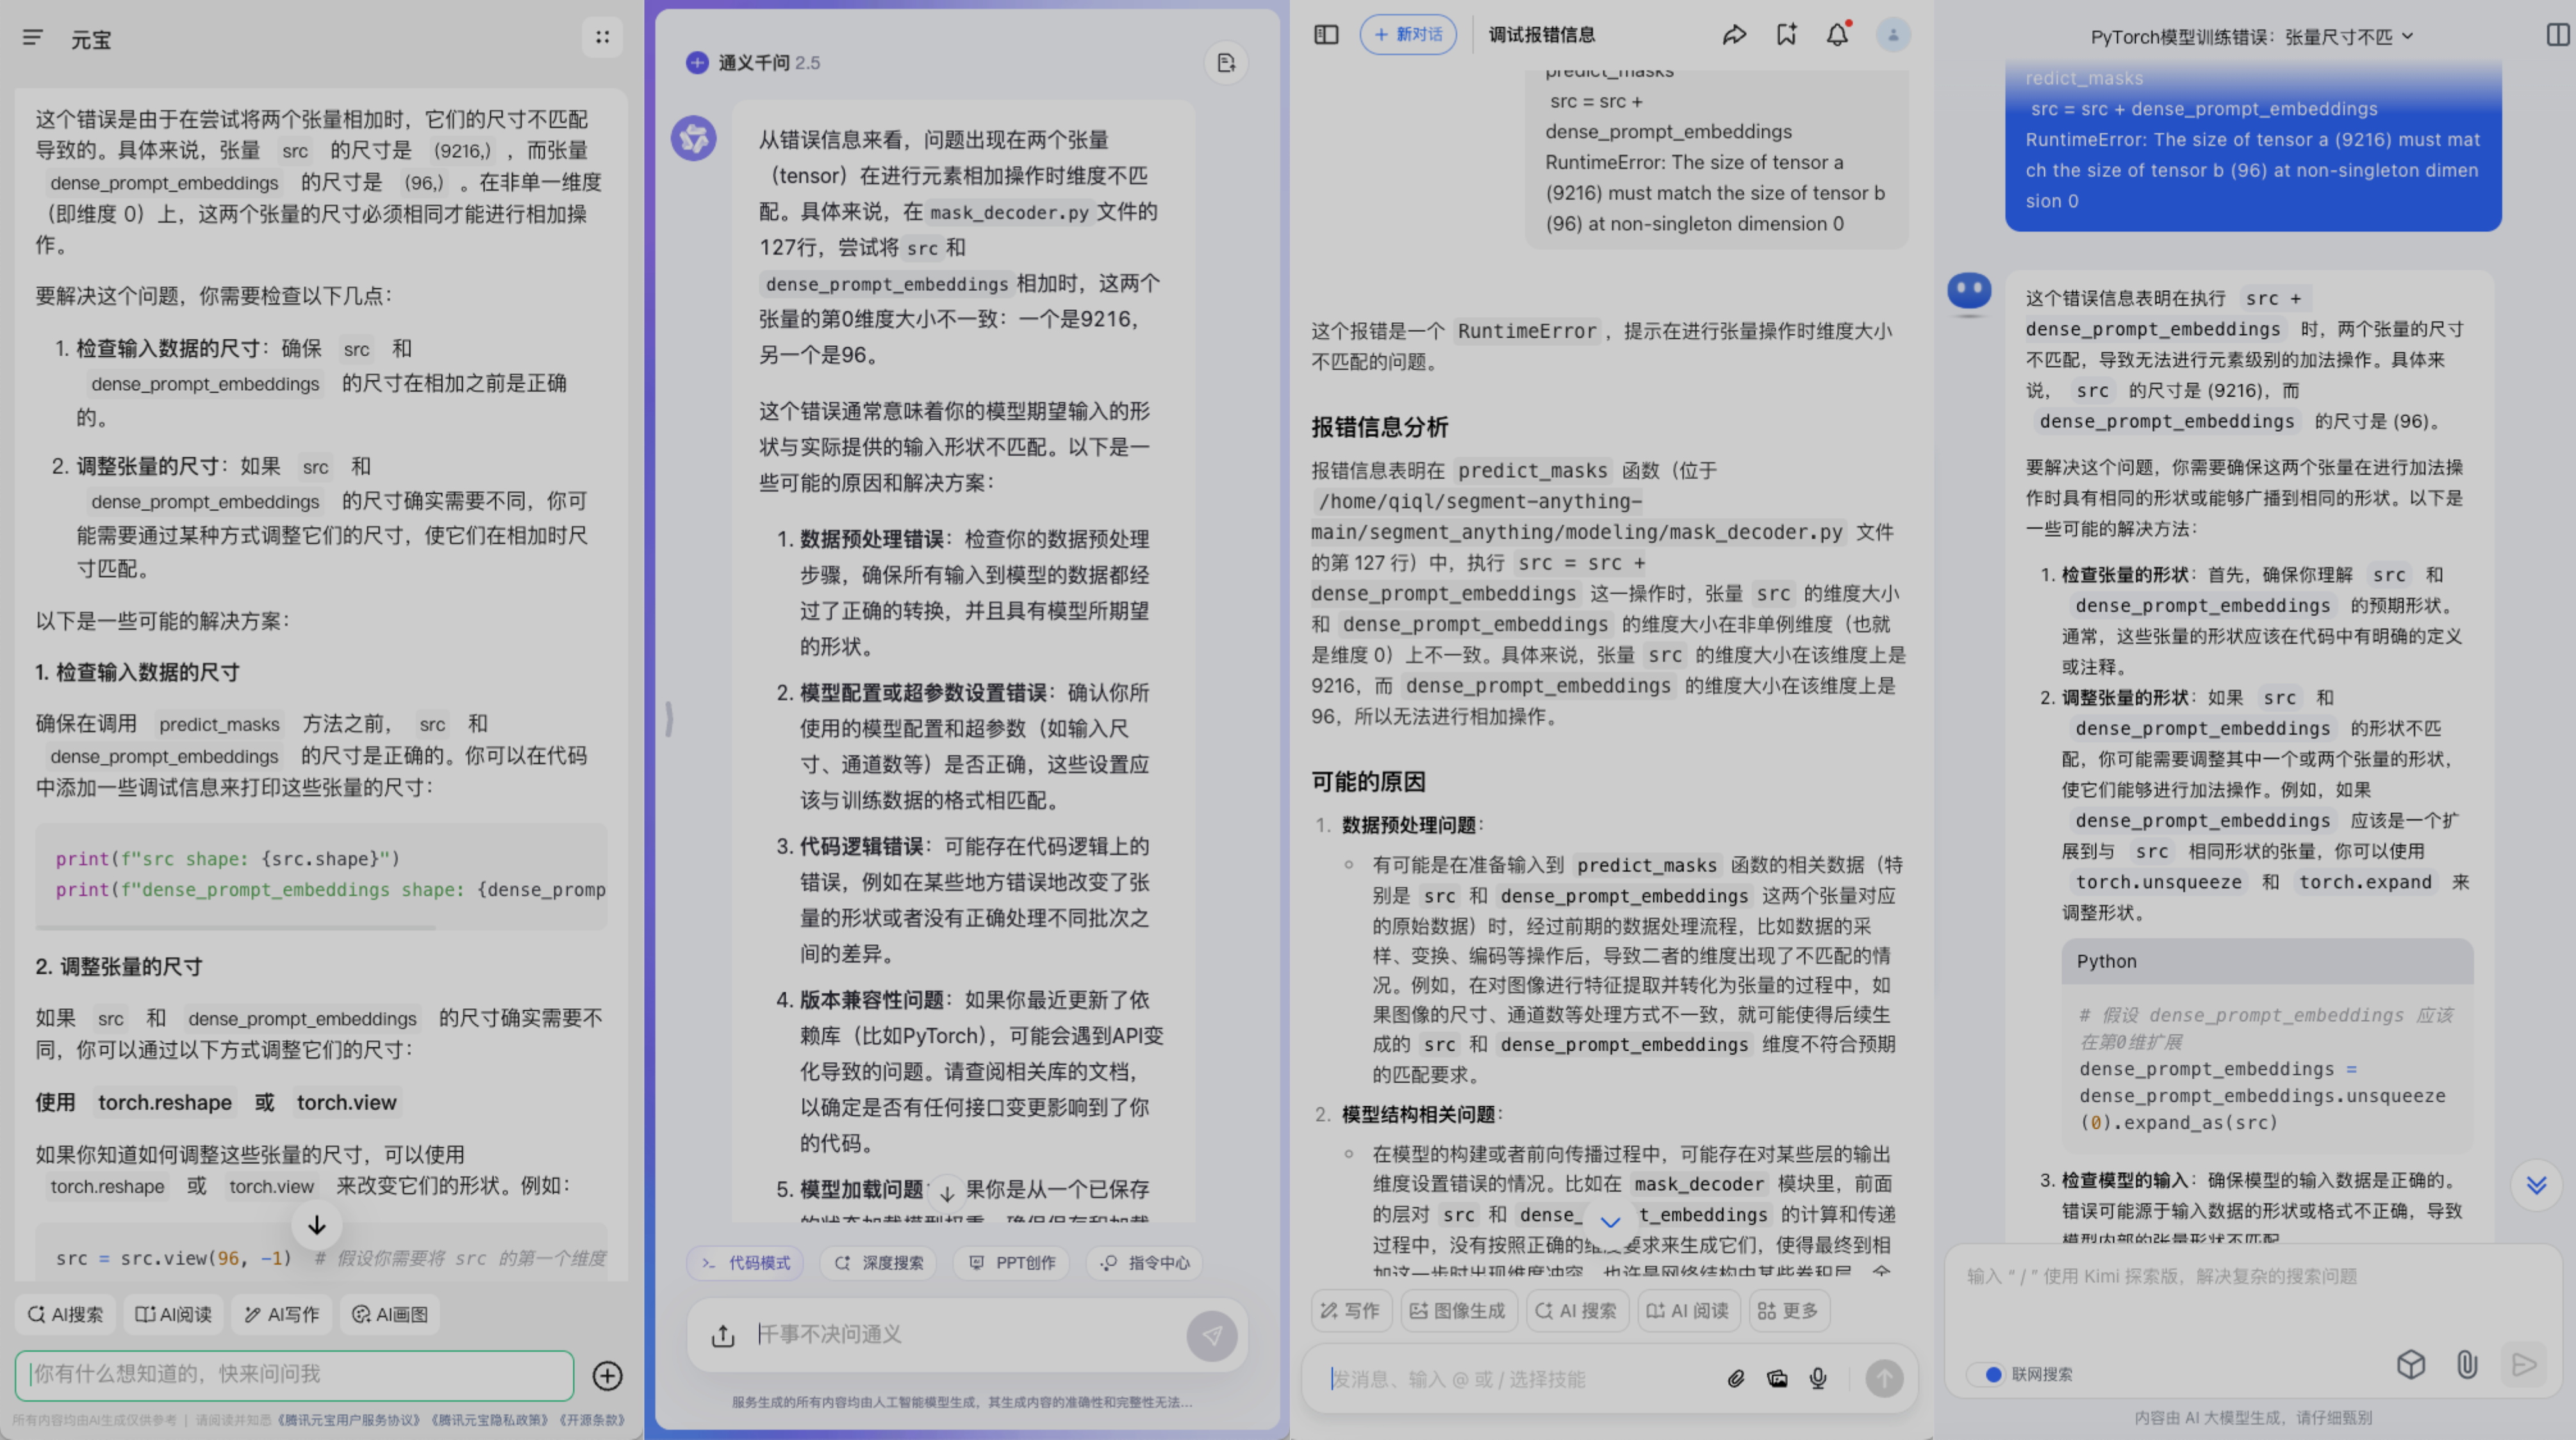
Task: Click the paper plane send button in 通义千问
Action: tap(1212, 1336)
